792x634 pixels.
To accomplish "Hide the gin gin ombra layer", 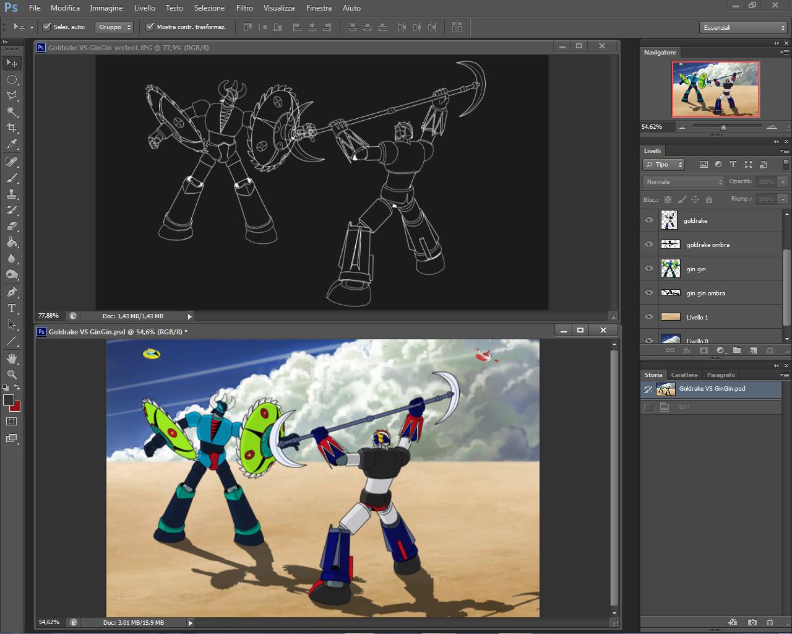I will tap(649, 293).
